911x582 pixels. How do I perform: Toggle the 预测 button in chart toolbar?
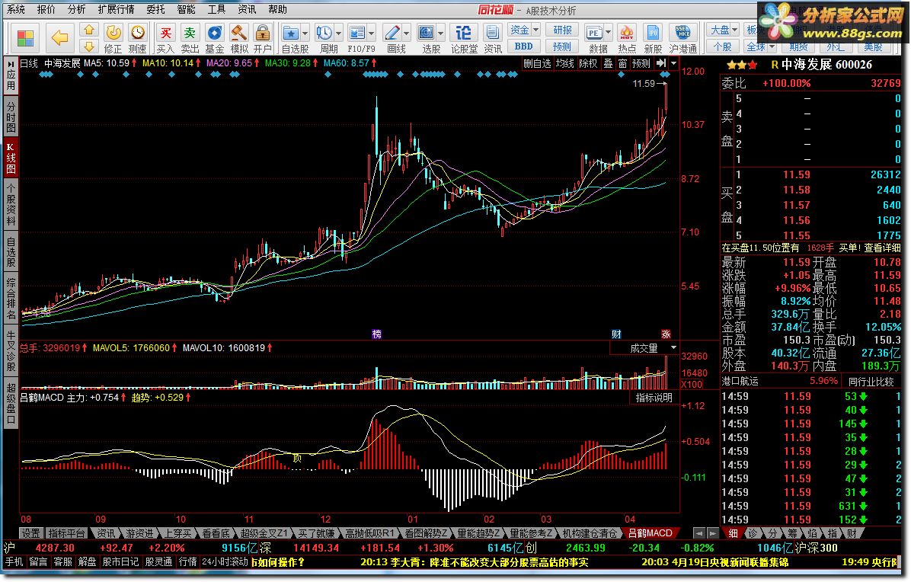(x=641, y=63)
